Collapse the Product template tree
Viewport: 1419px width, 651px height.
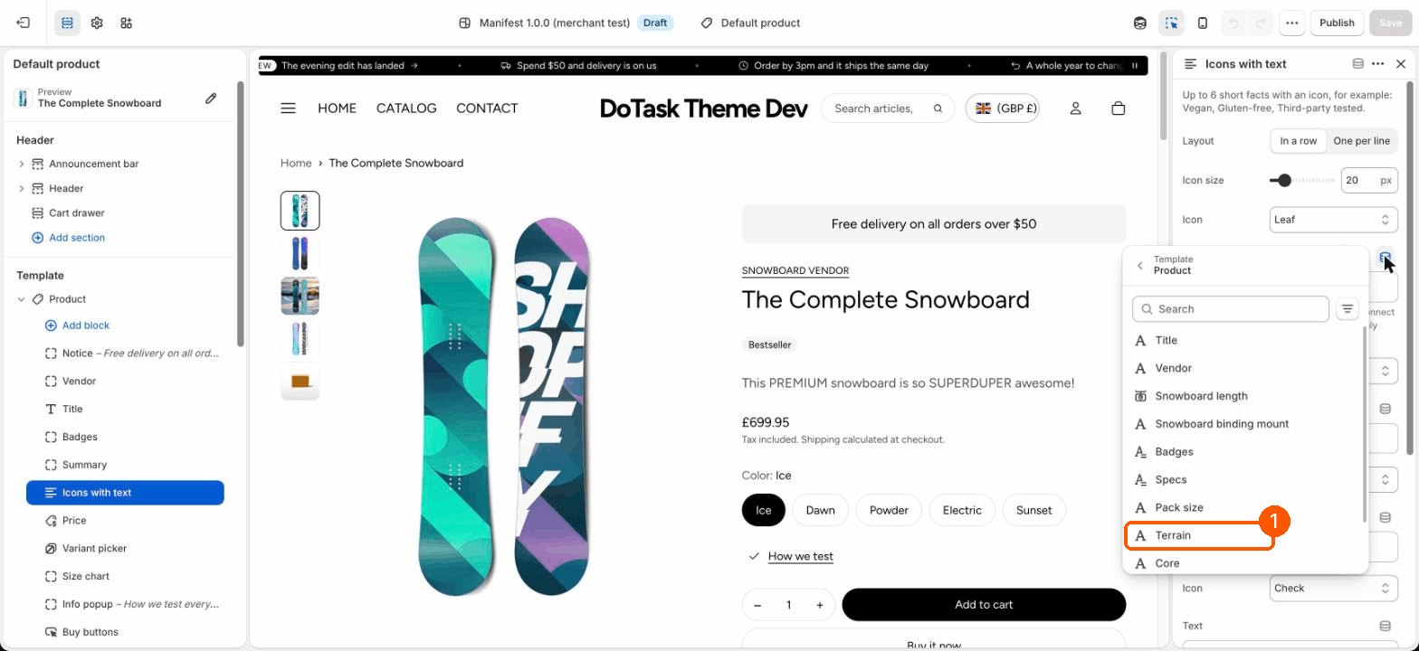22,299
